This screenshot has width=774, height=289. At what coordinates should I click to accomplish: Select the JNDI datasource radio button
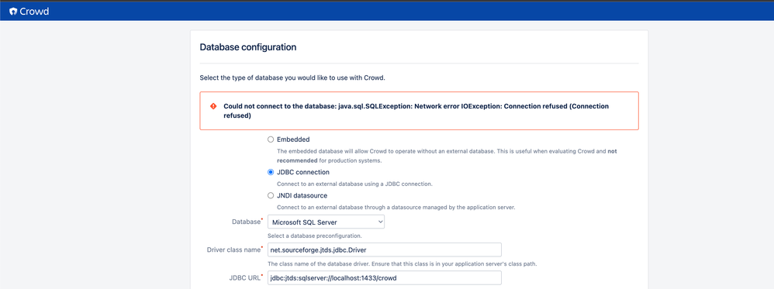(271, 195)
